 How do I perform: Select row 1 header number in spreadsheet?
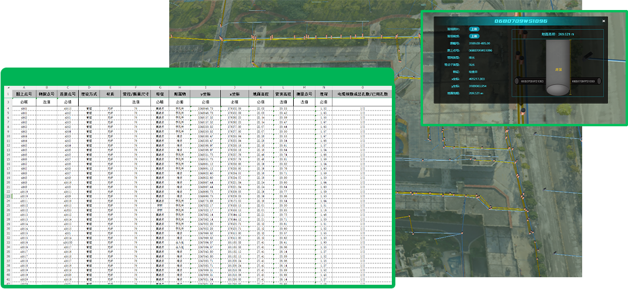(7, 93)
